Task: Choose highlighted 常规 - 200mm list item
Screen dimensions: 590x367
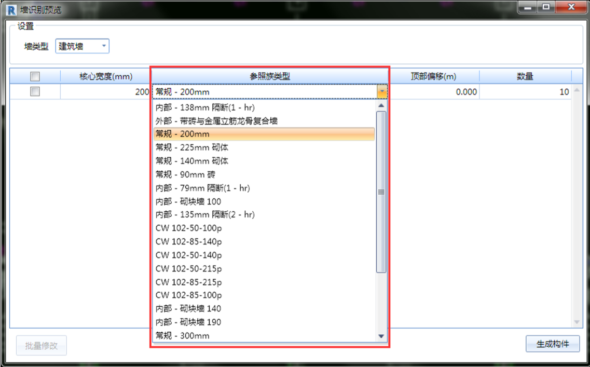Action: click(264, 134)
